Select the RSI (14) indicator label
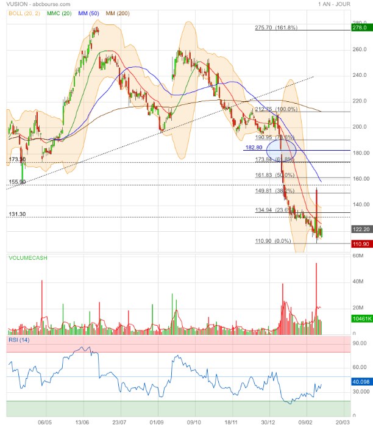 coord(20,339)
